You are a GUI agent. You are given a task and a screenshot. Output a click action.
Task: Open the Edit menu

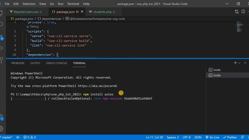coord(16,4)
